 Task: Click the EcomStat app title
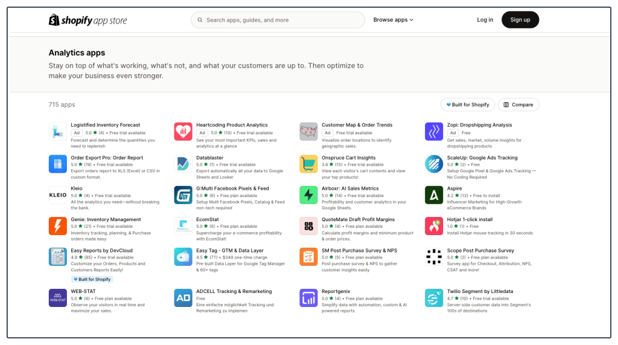point(208,219)
